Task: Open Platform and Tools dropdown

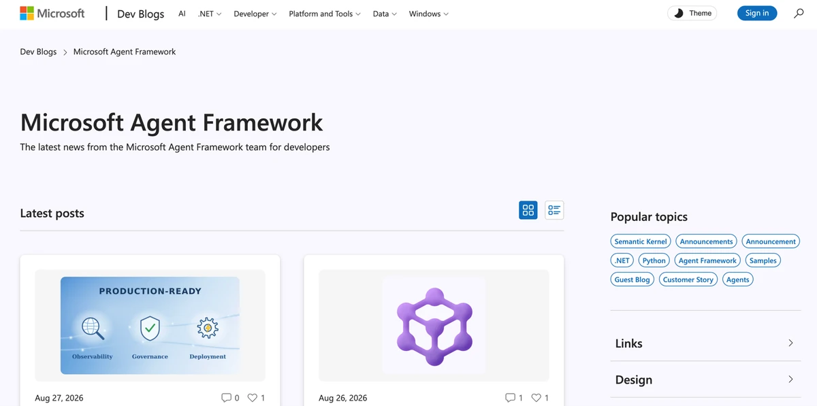Action: click(325, 14)
